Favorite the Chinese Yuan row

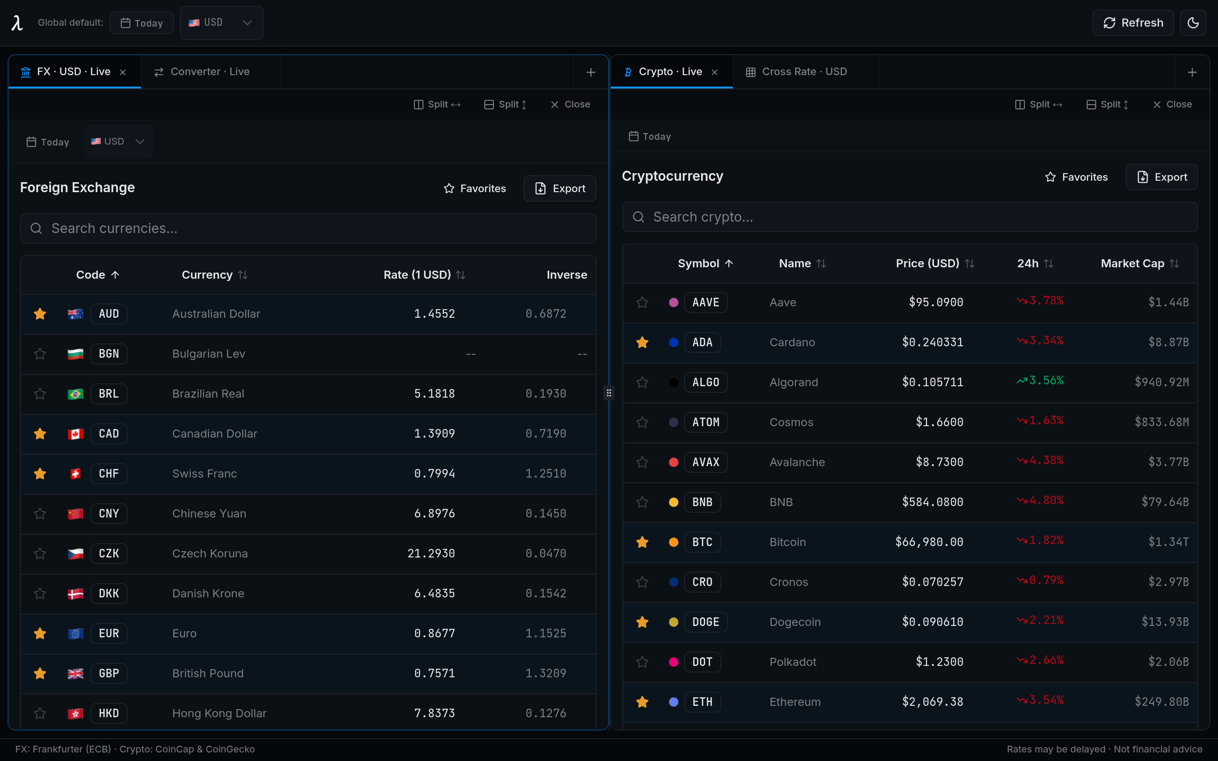pyautogui.click(x=40, y=513)
